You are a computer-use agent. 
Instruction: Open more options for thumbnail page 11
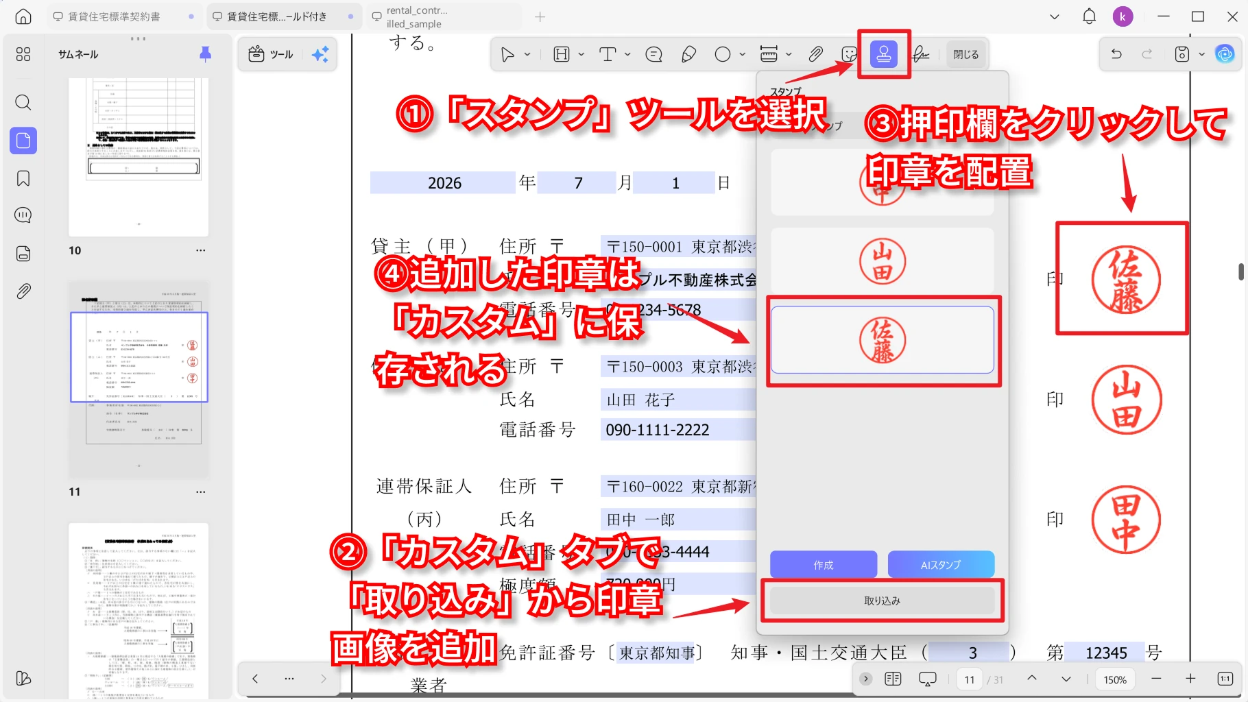(200, 492)
